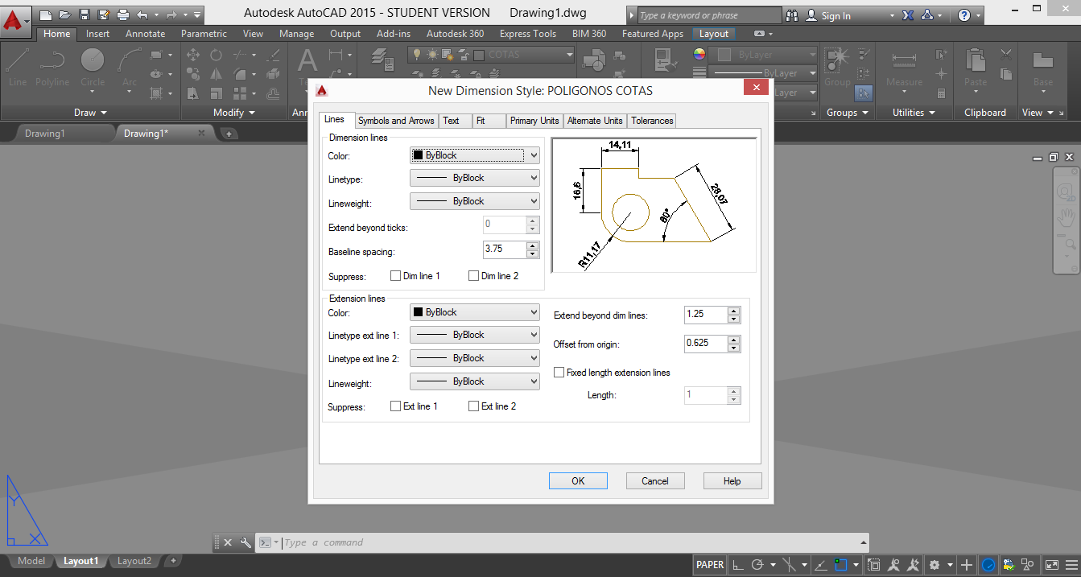Open Linetype ext line 2 dropdown
1081x577 pixels.
click(475, 358)
